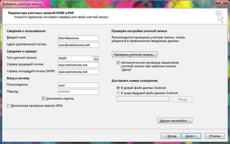Viewport: 230px width, 144px height.
Task: Click the Обзор browse button
Action: [182, 99]
